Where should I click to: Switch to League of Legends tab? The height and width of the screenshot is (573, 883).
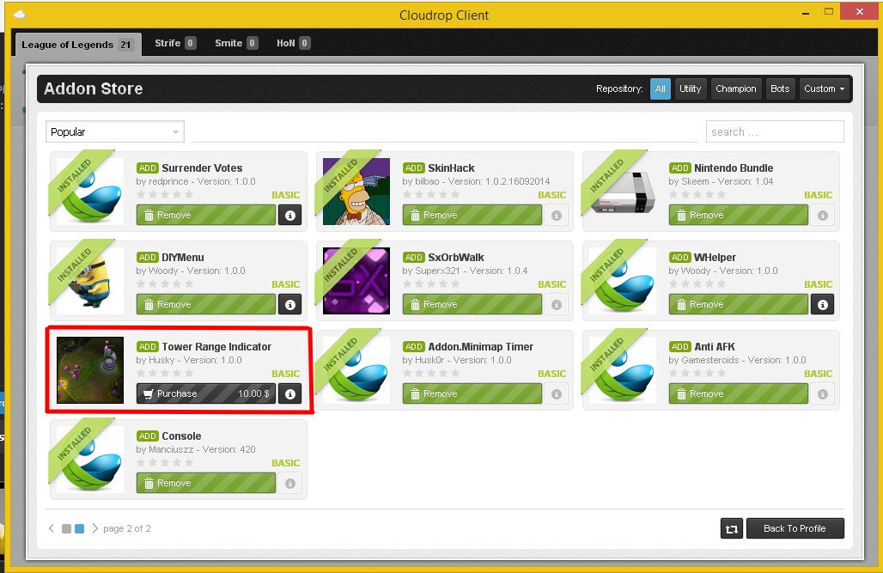tap(76, 45)
